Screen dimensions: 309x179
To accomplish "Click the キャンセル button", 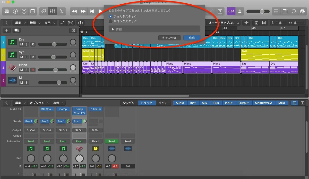I will pos(169,38).
